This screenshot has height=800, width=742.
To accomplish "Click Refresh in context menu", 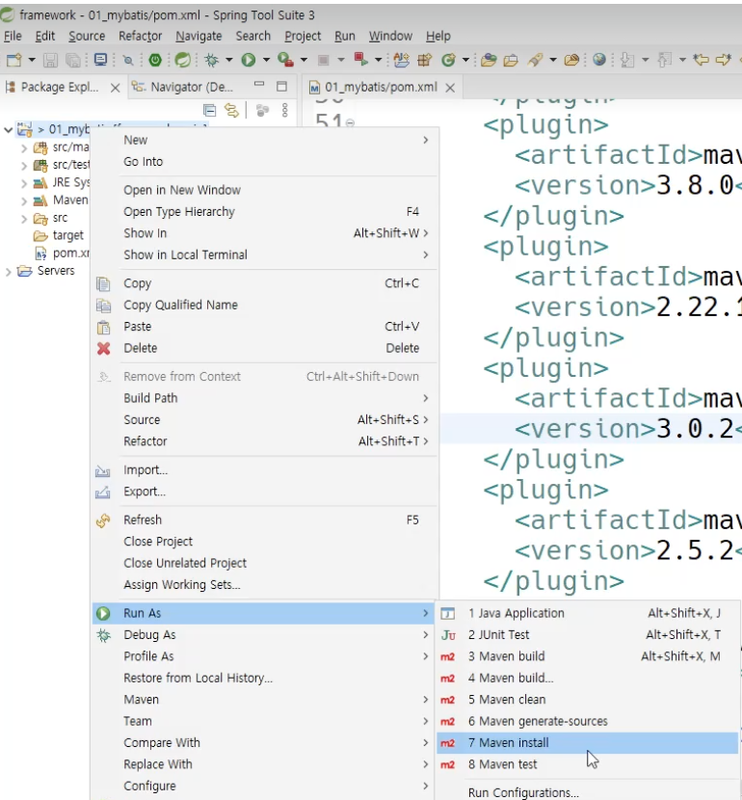I will (264, 520).
